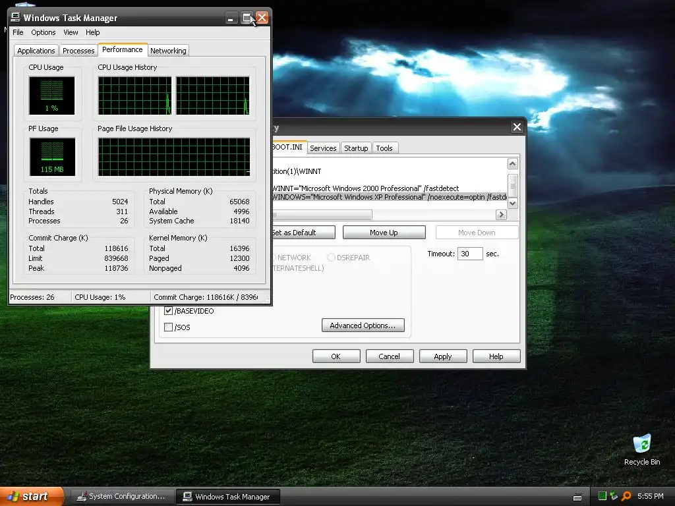Screen dimensions: 675x506
Task: Select the BOOT.INI tab in System Configuration
Action: 289,147
